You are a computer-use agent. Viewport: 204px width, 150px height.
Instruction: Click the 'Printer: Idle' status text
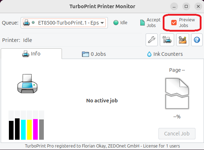point(17,40)
